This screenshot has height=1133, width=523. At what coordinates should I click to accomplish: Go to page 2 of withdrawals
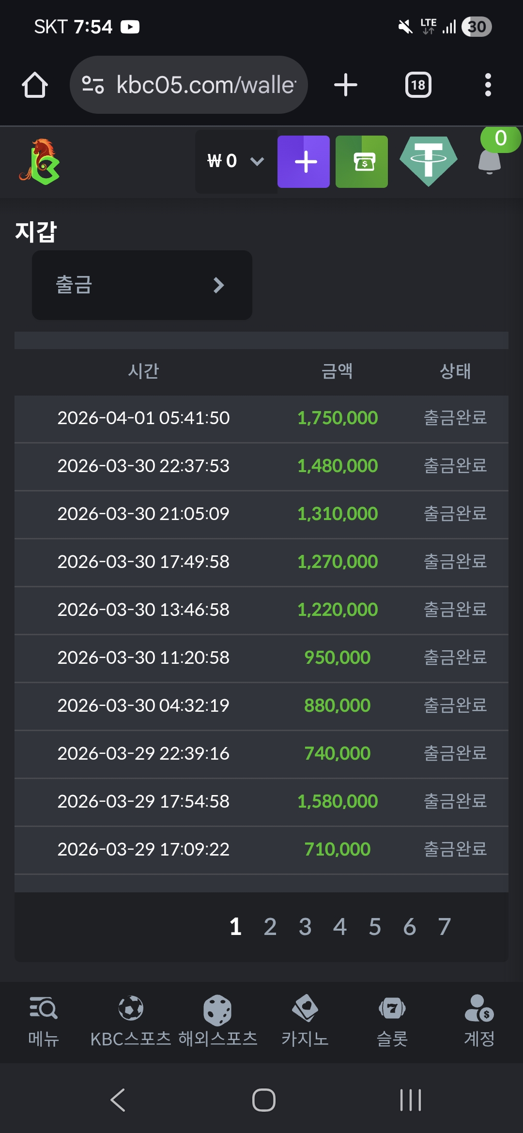pyautogui.click(x=270, y=927)
